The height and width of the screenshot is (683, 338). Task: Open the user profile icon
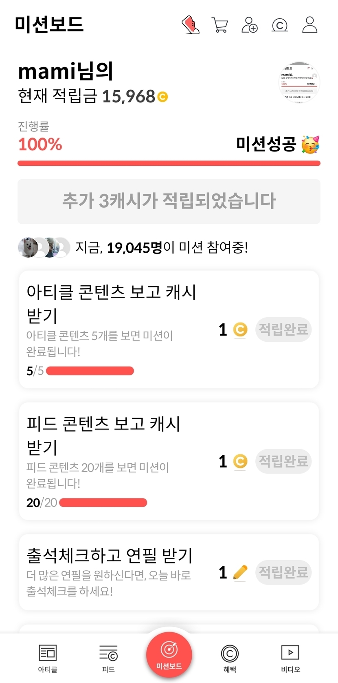pyautogui.click(x=309, y=25)
